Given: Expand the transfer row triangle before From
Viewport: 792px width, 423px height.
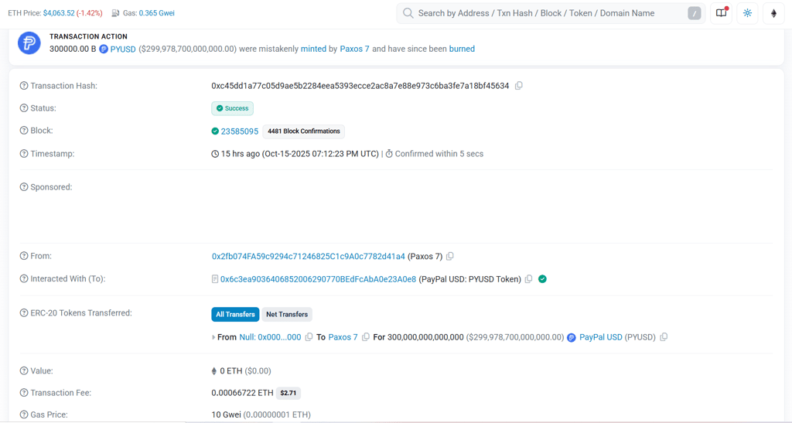Looking at the screenshot, I should click(213, 337).
